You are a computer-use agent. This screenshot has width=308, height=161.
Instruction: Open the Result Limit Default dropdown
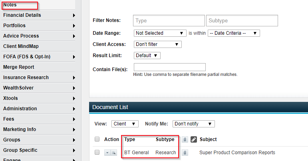(147, 56)
